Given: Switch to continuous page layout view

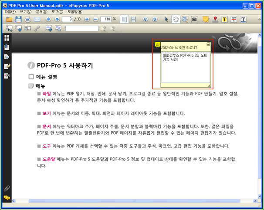Looking at the screenshot, I should coord(133,19).
